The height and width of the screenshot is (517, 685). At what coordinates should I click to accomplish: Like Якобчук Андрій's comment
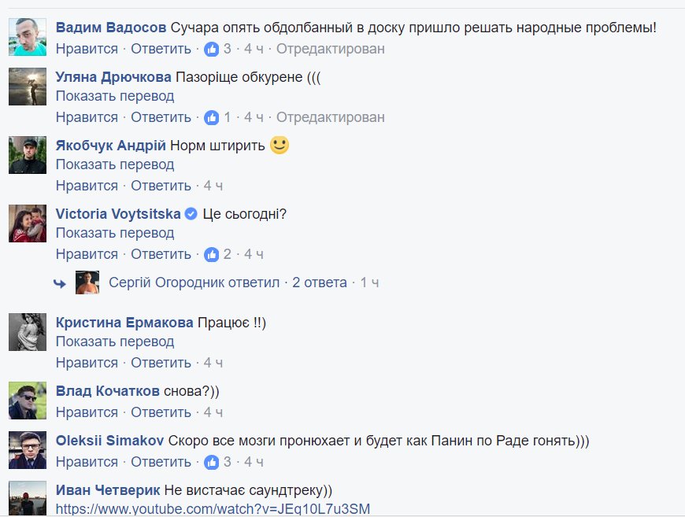(x=87, y=186)
